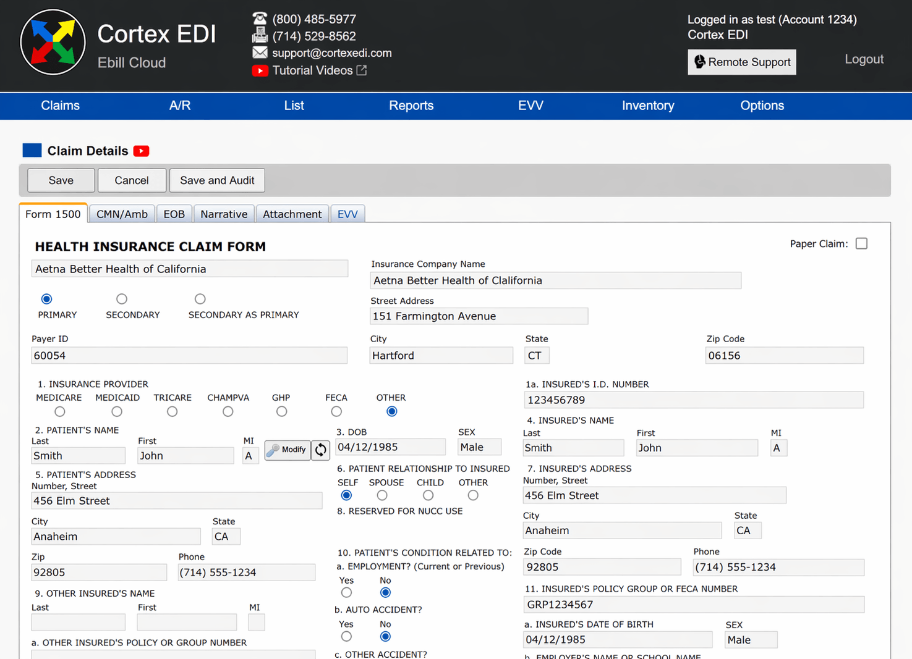
Task: Click the telephone icon next to (800) 485-5977
Action: (260, 19)
